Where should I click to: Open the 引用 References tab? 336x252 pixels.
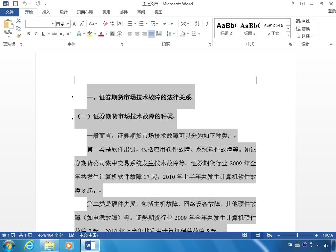click(x=106, y=12)
